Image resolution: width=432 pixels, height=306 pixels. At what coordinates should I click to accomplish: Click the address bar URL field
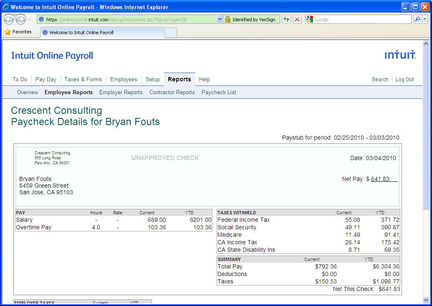click(127, 20)
